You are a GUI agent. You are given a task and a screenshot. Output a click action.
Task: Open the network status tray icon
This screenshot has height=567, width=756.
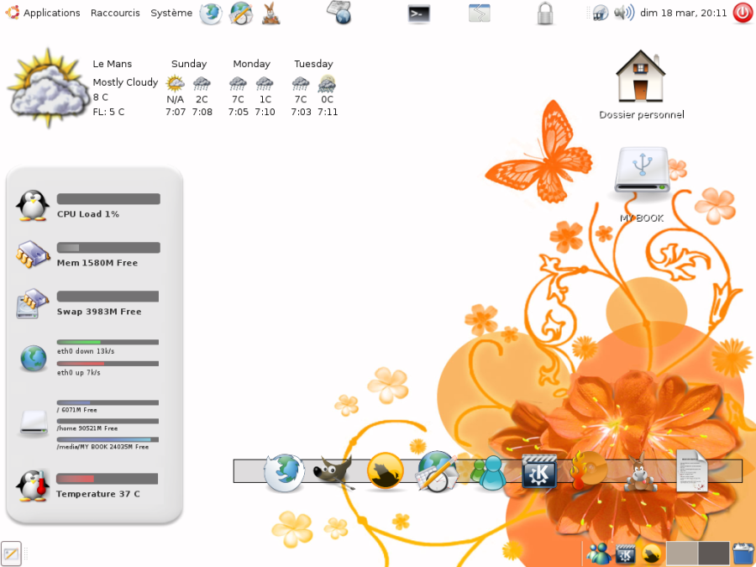coord(601,13)
